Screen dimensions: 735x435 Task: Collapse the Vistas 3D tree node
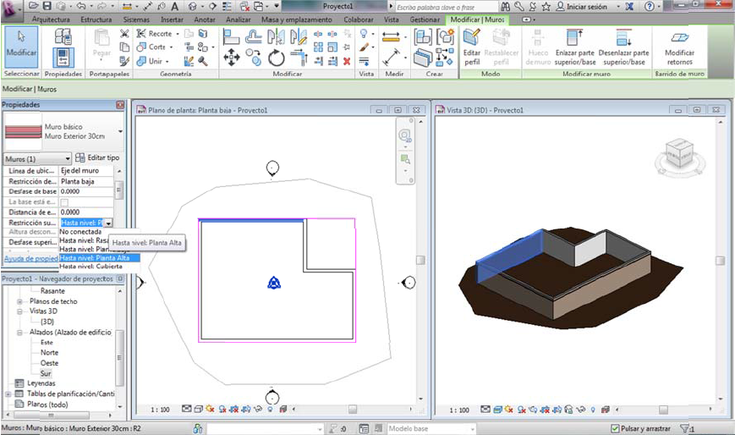pos(19,311)
